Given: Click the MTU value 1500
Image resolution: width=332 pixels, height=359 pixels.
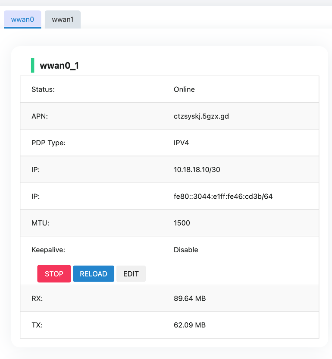Looking at the screenshot, I should click(x=182, y=223).
